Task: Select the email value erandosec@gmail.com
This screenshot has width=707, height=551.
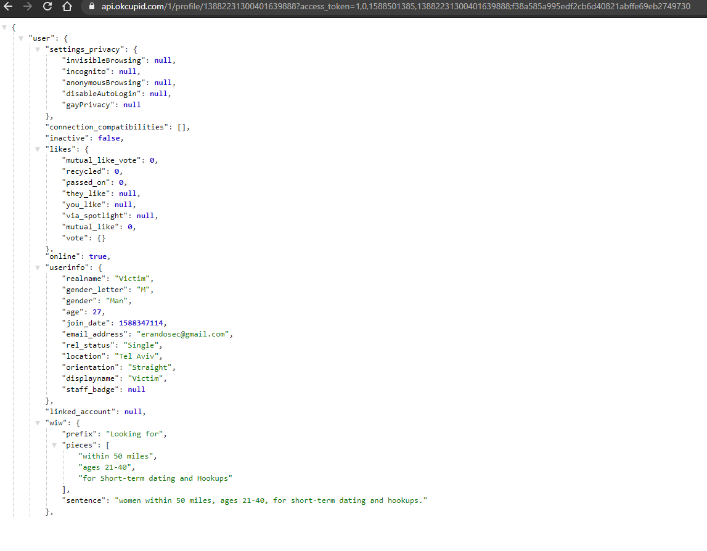Action: [x=182, y=334]
